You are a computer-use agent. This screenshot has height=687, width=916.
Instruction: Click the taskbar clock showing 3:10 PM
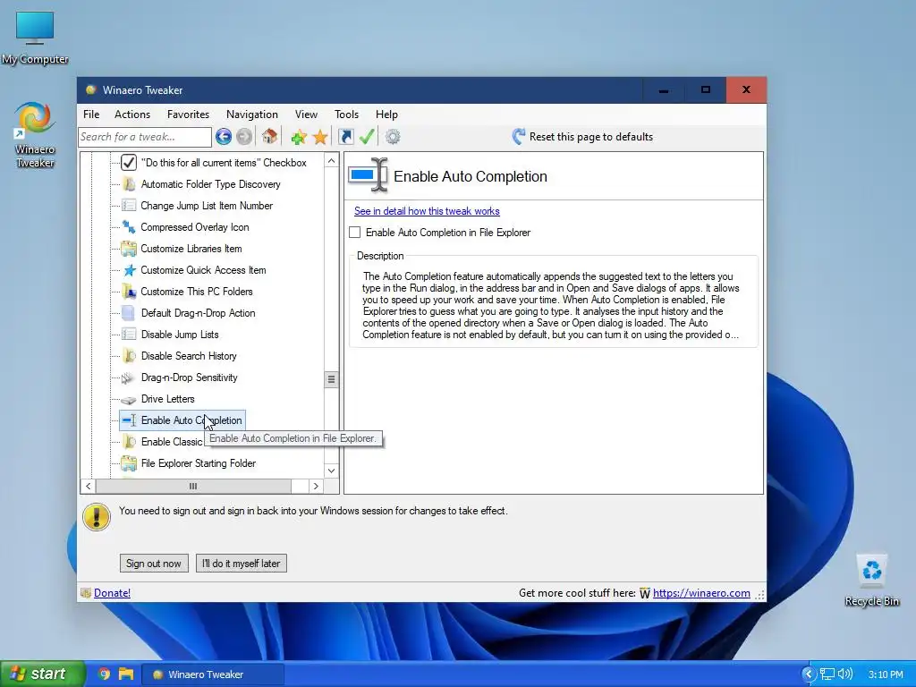[886, 674]
